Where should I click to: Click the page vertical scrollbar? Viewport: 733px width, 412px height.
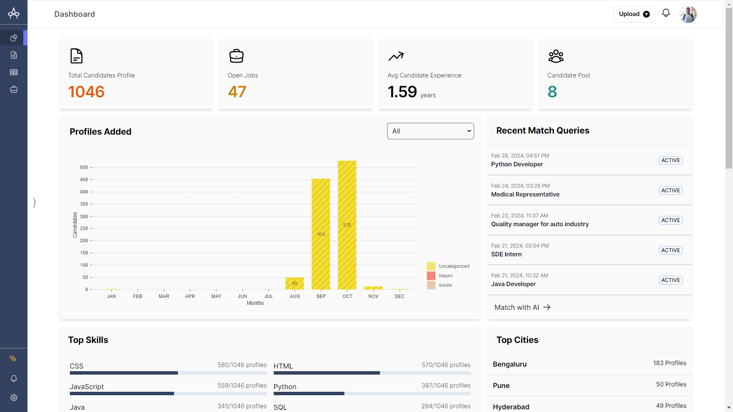pyautogui.click(x=728, y=88)
